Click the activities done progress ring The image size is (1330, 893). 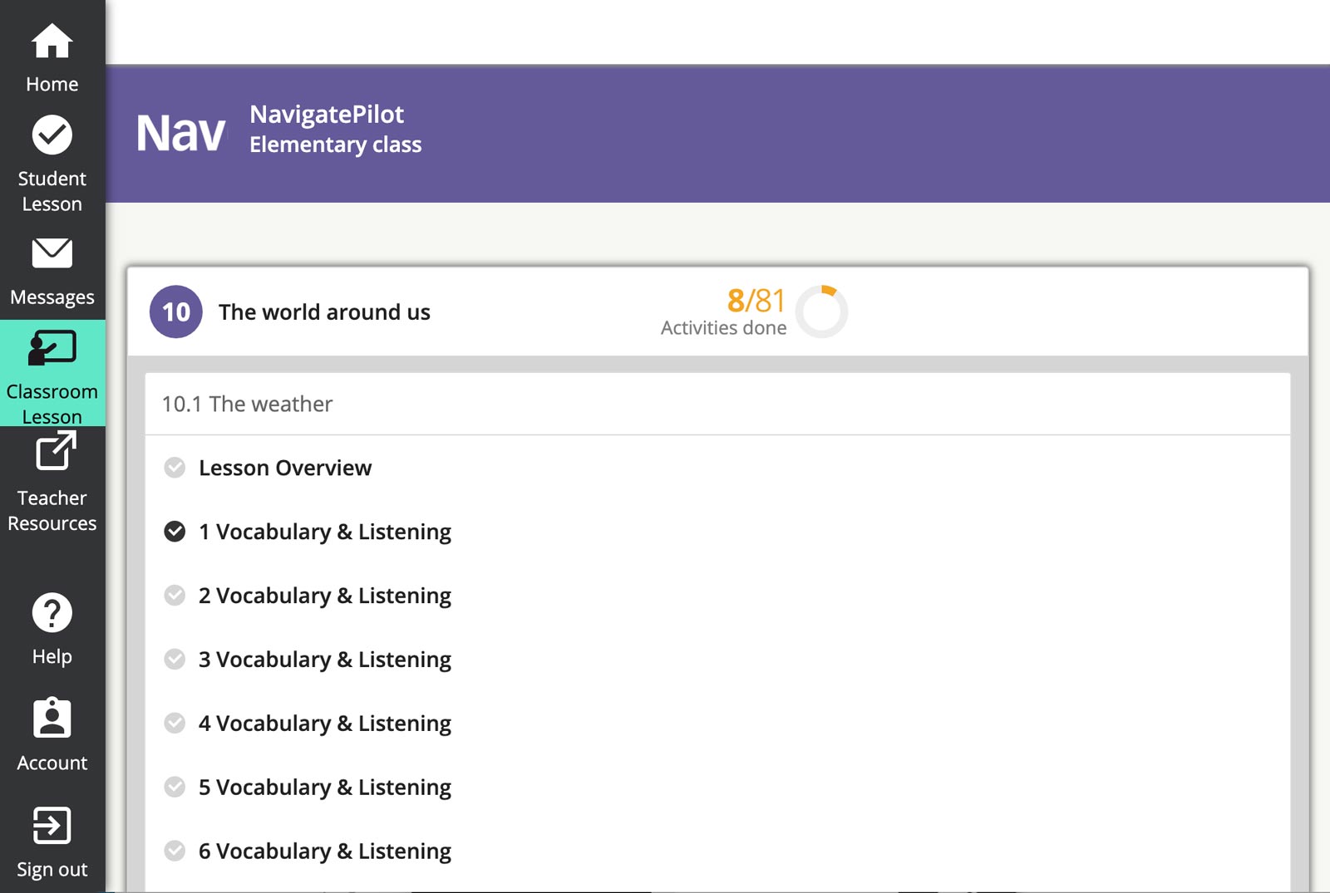[x=821, y=312]
